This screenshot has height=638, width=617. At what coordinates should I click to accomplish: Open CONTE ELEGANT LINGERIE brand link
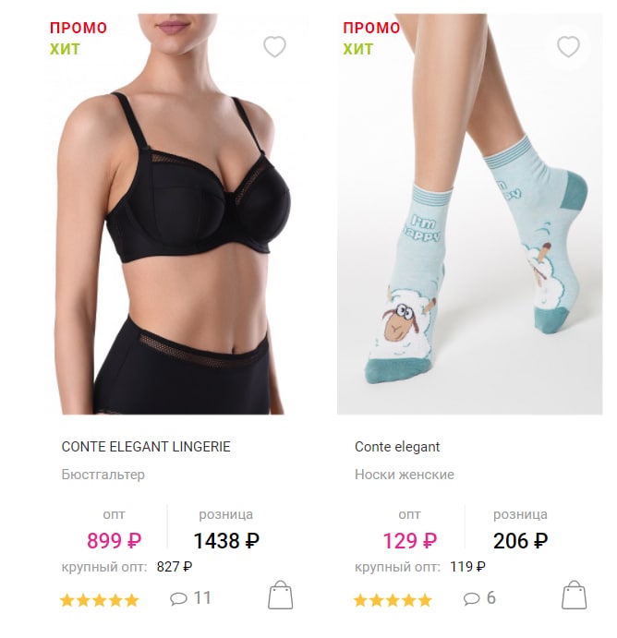coord(146,447)
